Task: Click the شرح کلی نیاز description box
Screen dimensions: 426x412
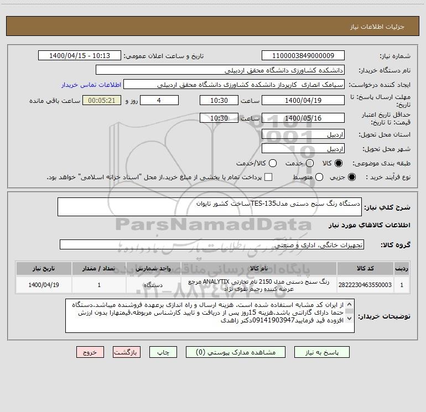Action: [x=210, y=207]
